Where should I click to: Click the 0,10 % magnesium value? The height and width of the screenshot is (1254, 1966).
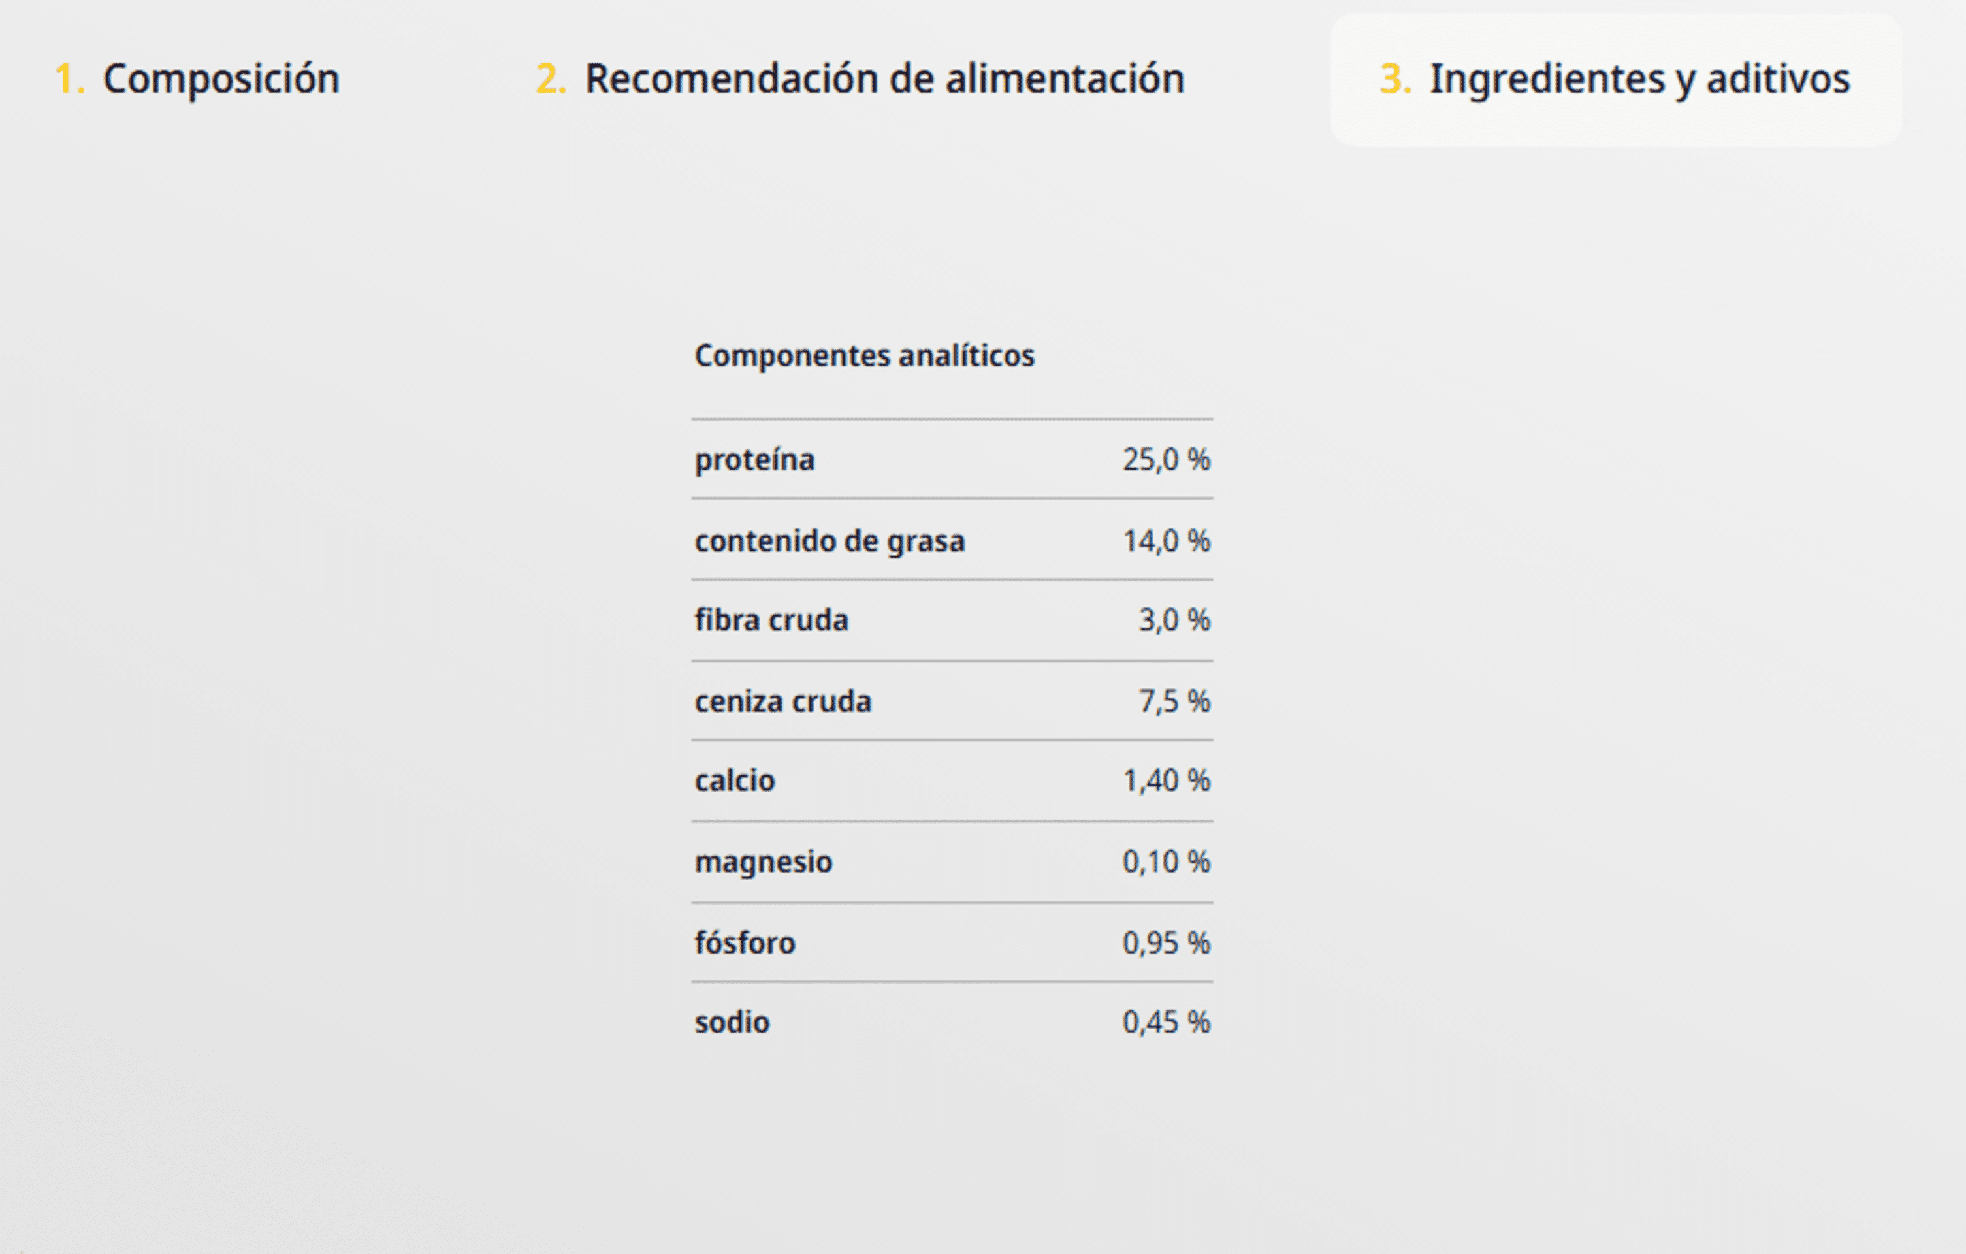tap(1166, 861)
